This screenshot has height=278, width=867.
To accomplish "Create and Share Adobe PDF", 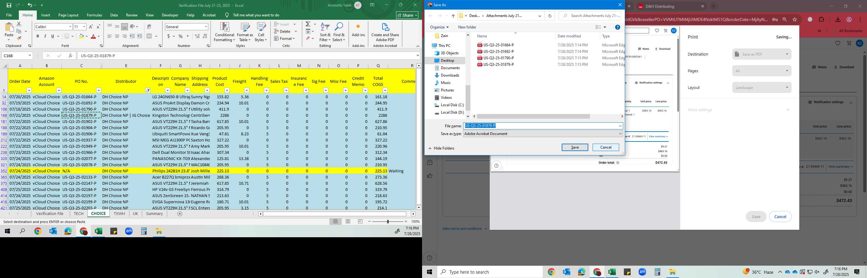I will click(385, 32).
